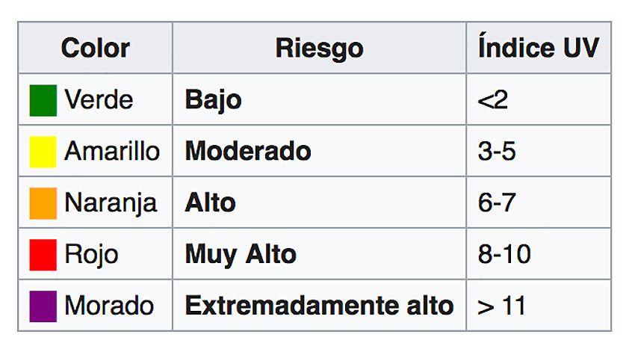Viewport: 635px width, 349px height.
Task: Click the Naranja color name
Action: [x=111, y=203]
